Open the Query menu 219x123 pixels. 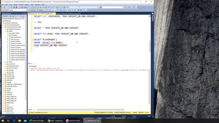[15, 4]
